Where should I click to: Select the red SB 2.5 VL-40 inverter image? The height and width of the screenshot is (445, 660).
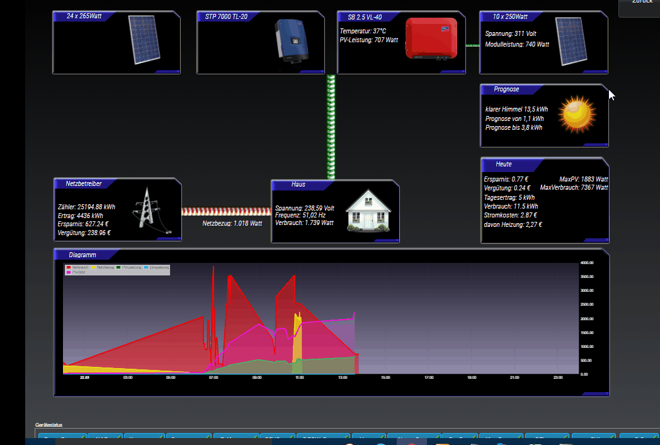[x=431, y=38]
